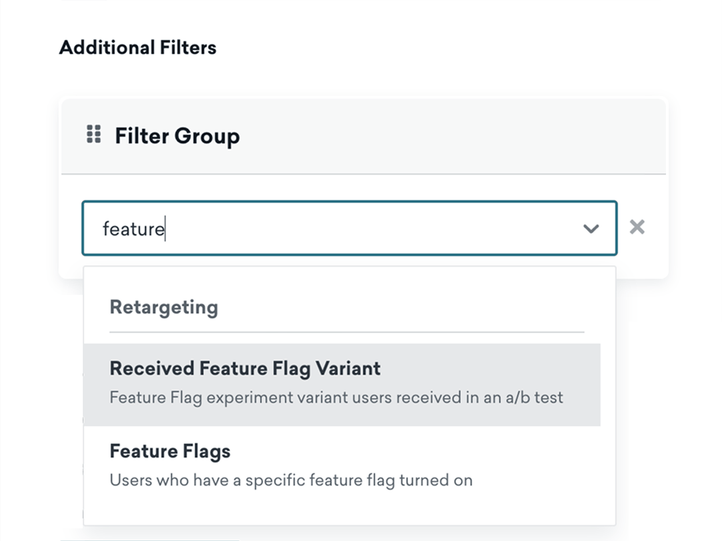
Task: Click the a/b test variant description text
Action: (336, 398)
